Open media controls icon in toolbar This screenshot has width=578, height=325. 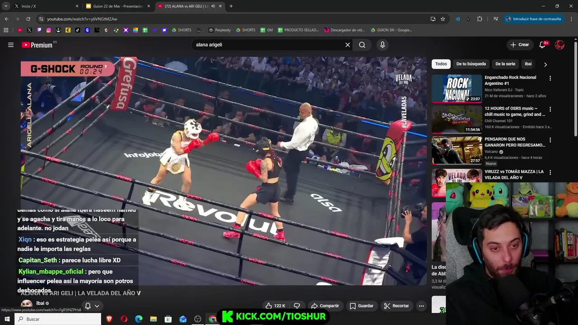pos(495,19)
